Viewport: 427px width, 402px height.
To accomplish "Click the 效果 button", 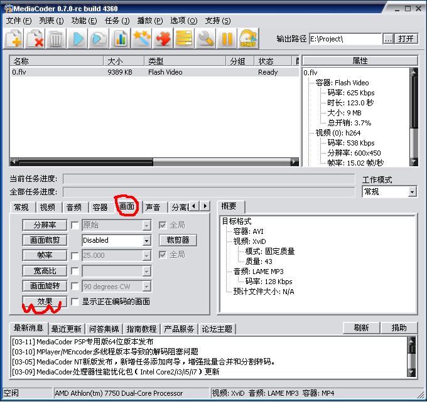I will tap(45, 302).
